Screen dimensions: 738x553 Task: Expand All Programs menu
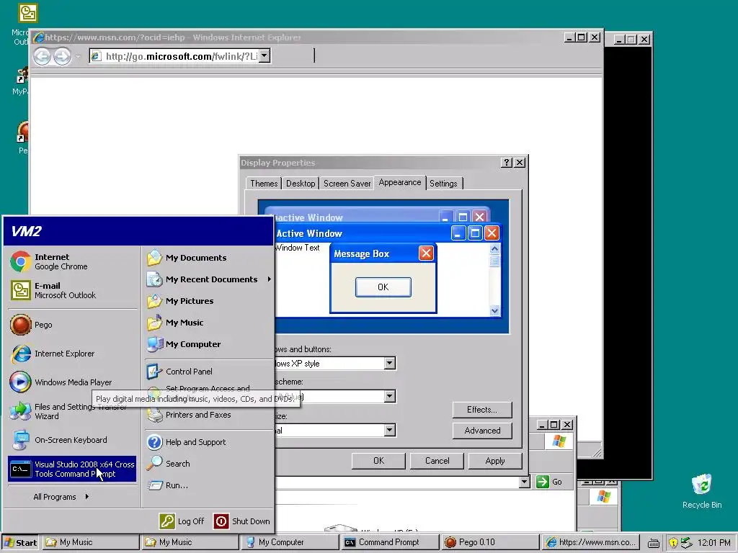click(x=61, y=497)
